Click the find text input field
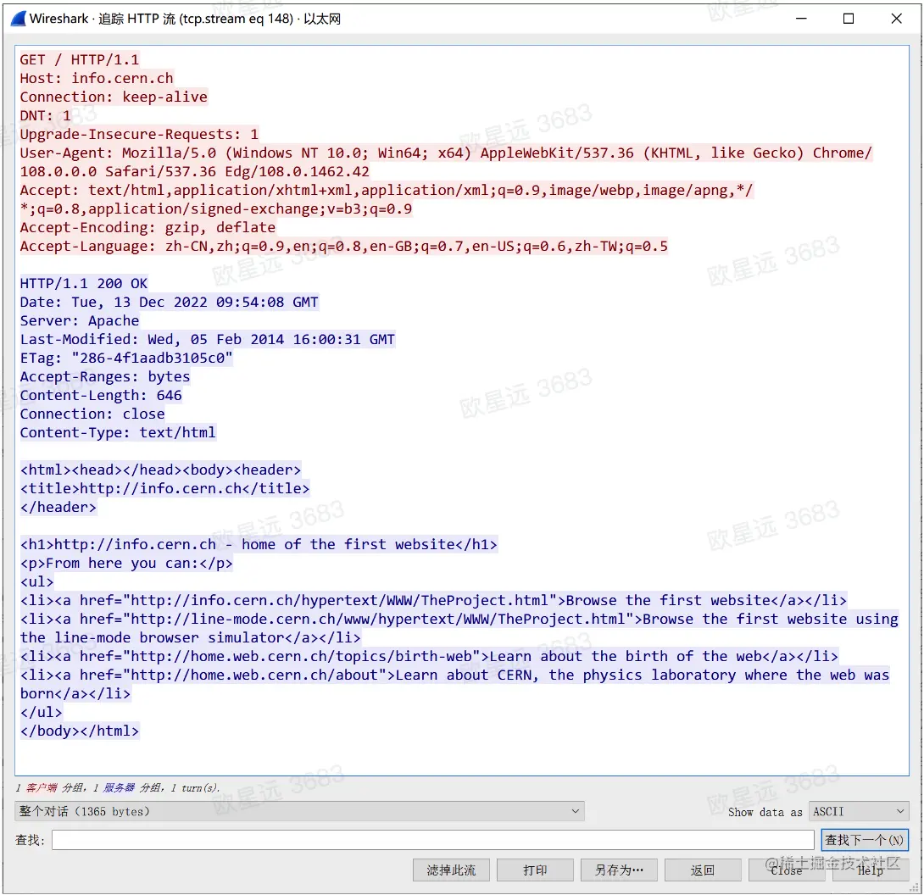Image resolution: width=924 pixels, height=895 pixels. click(432, 840)
